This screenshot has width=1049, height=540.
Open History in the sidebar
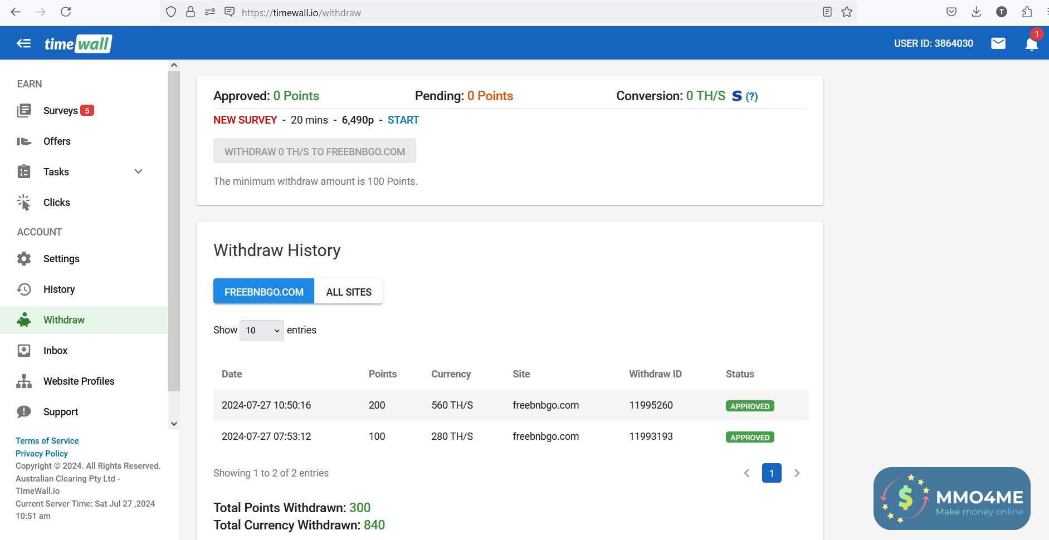coord(58,289)
